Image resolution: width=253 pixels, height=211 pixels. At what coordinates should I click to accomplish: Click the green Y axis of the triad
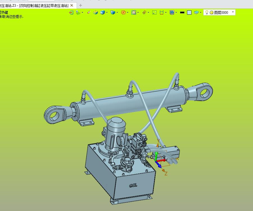[x=156, y=156]
